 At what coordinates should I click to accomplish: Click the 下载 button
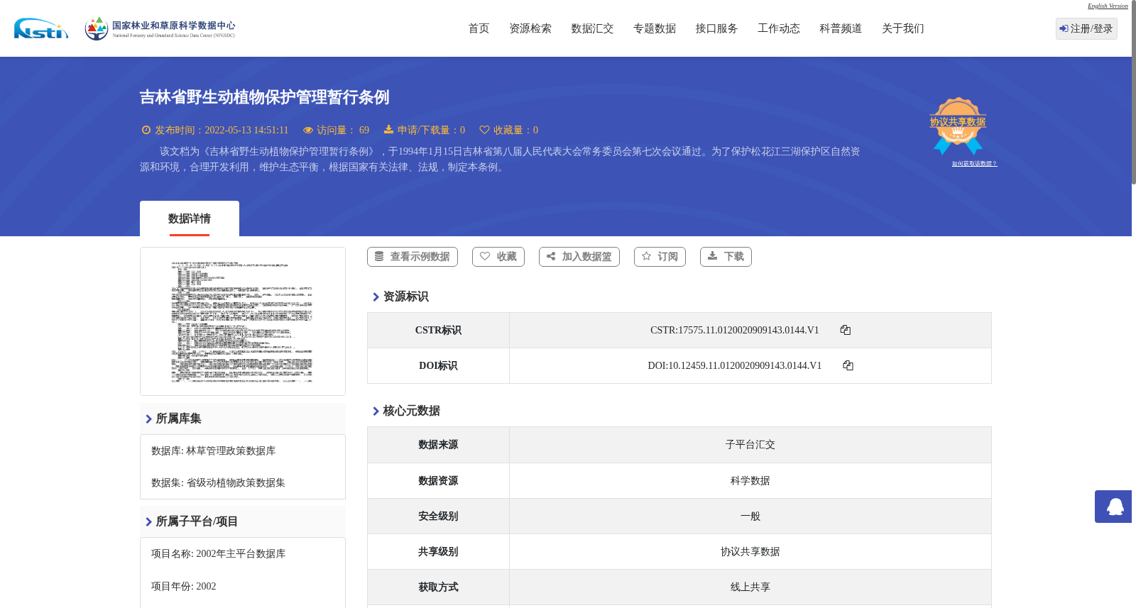click(x=726, y=257)
